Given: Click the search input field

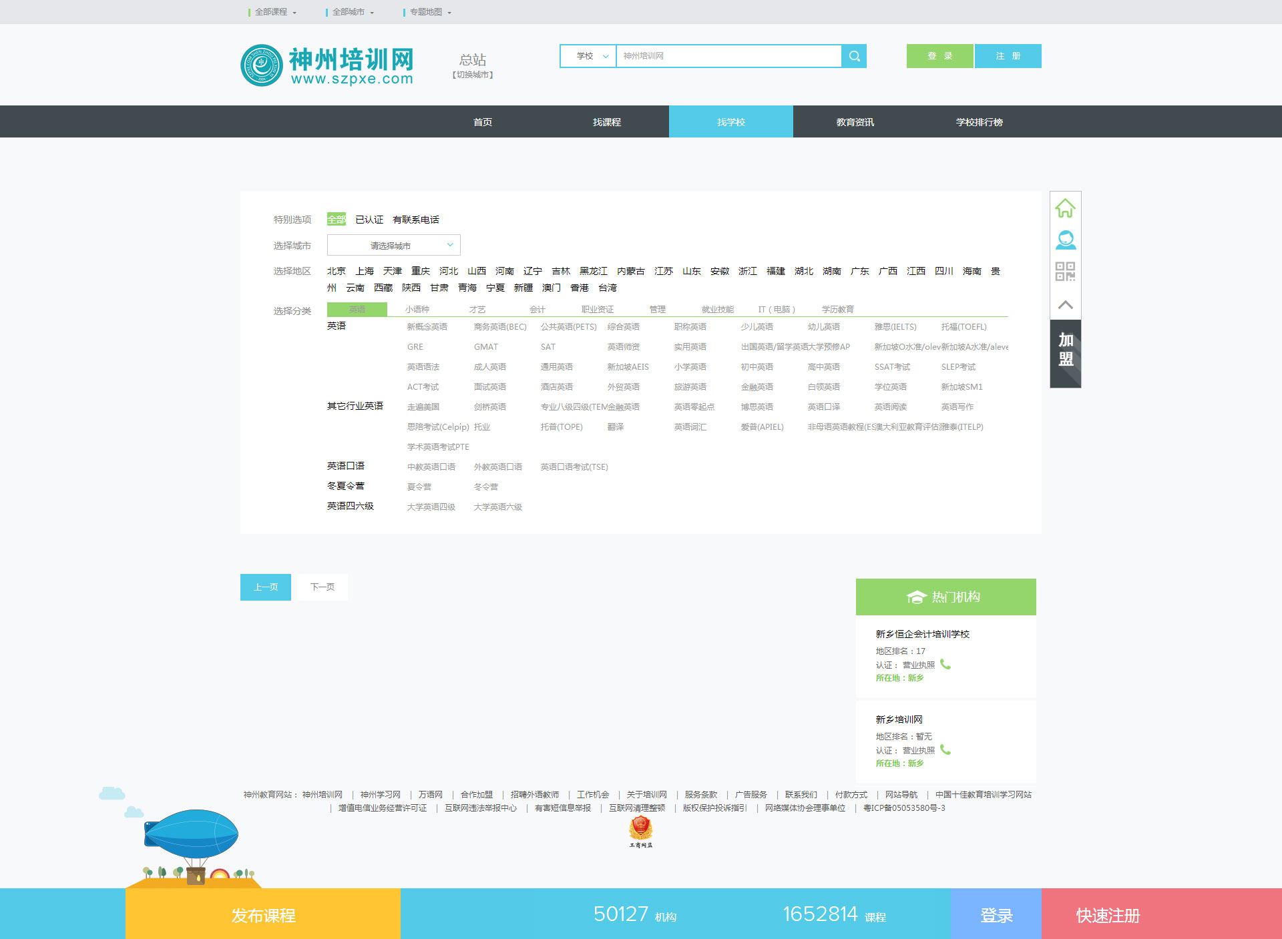Looking at the screenshot, I should coord(728,56).
